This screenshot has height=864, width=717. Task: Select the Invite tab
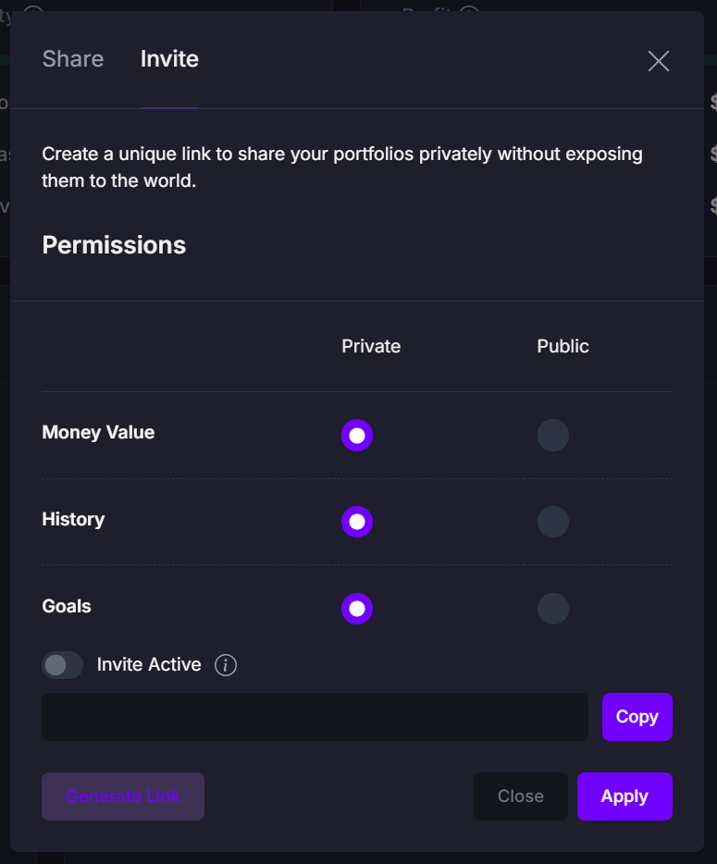pyautogui.click(x=169, y=59)
